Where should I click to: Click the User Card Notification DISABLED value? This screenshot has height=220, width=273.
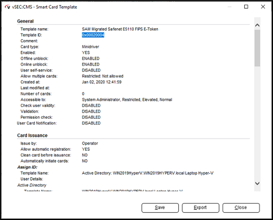tap(91, 123)
